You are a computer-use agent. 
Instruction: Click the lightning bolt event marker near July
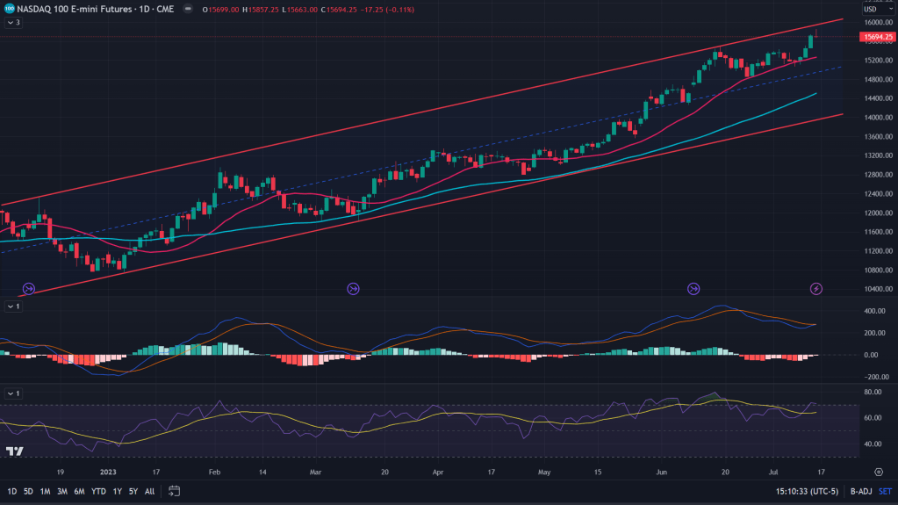coord(815,288)
